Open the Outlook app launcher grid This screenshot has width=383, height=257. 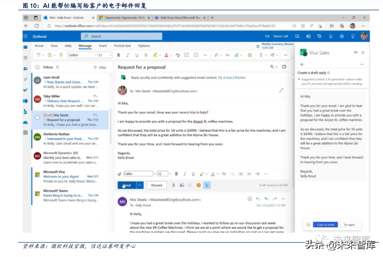[26, 37]
